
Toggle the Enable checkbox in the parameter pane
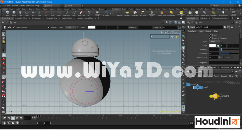(x=210, y=35)
